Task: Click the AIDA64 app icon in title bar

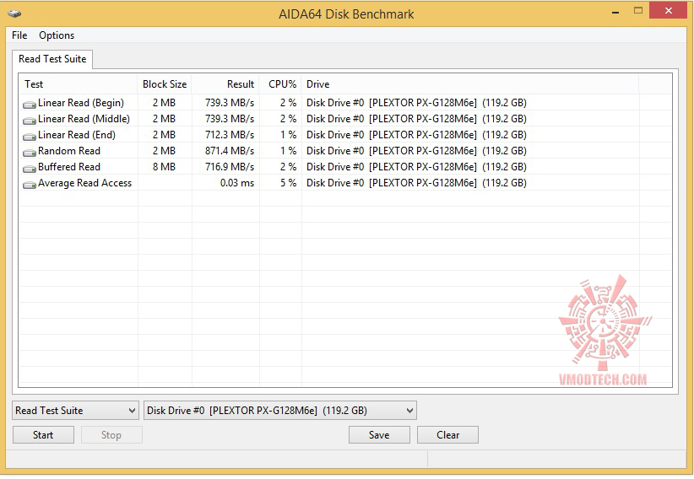Action: coord(14,13)
